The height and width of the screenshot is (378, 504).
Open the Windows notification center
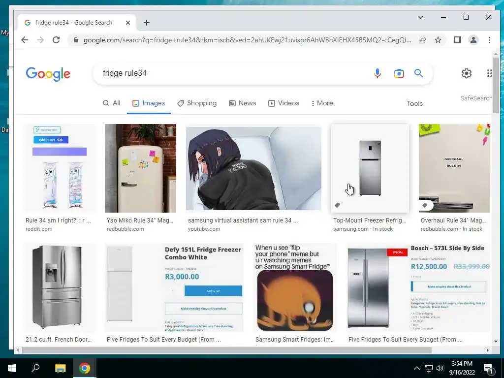coord(488,368)
